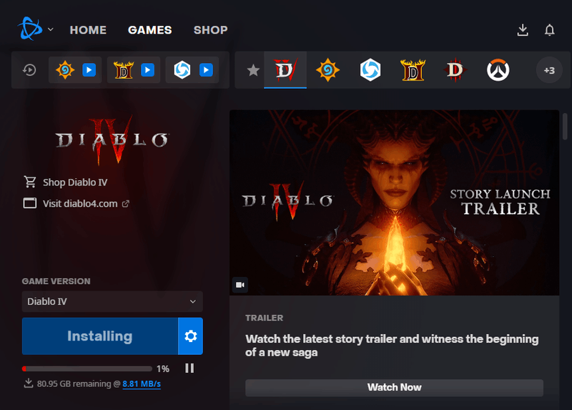The width and height of the screenshot is (572, 410).
Task: Click the Watch Now button
Action: tap(395, 387)
